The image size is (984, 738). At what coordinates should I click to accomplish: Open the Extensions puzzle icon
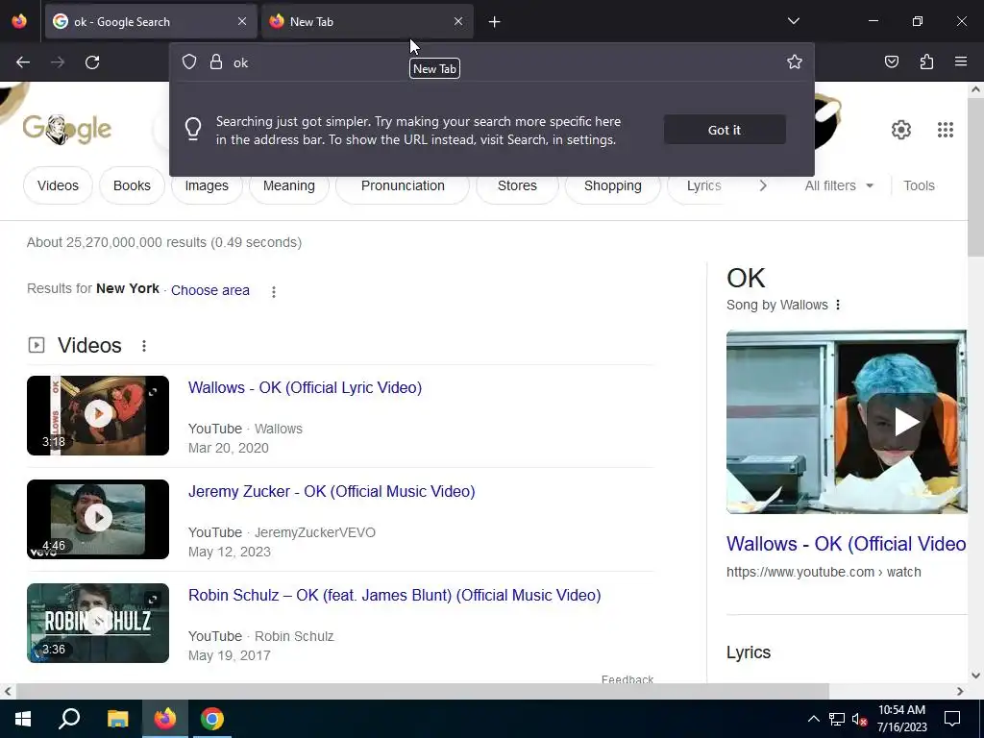pyautogui.click(x=926, y=61)
